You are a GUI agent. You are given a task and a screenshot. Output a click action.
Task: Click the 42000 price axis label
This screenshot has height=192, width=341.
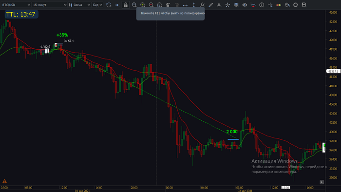click(333, 40)
